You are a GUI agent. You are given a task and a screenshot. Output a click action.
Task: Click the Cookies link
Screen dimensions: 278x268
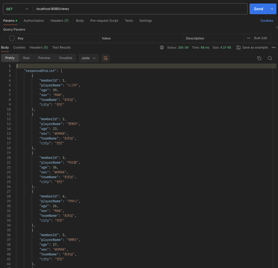pyautogui.click(x=267, y=21)
